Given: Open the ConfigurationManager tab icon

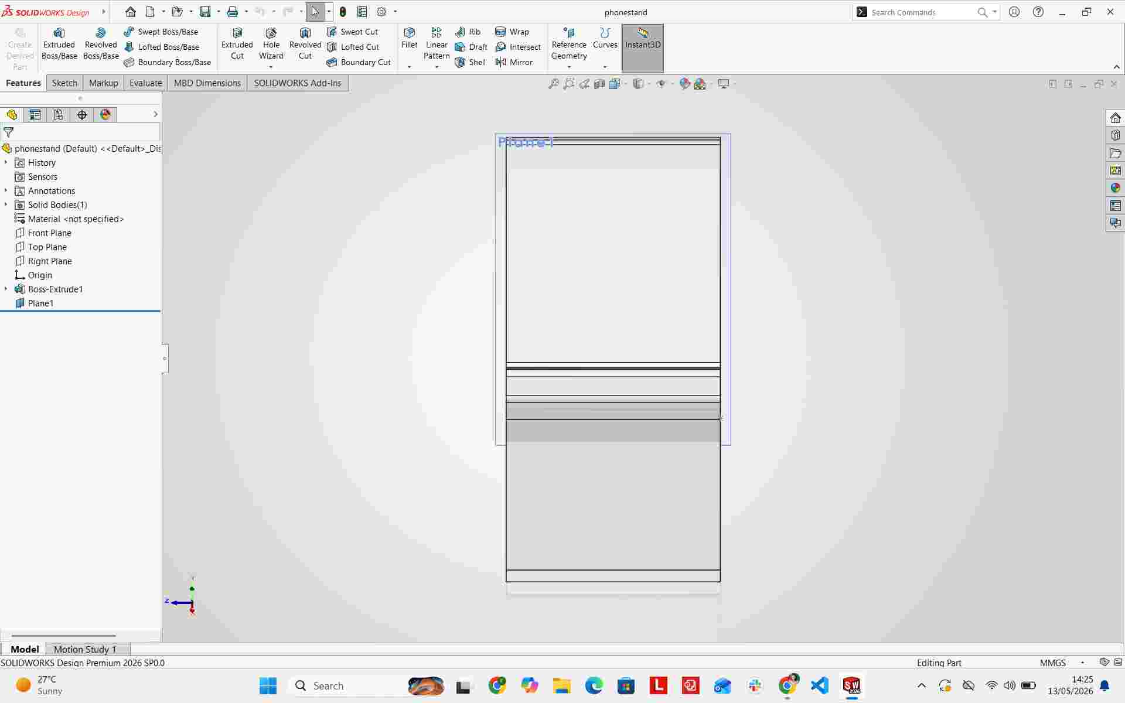Looking at the screenshot, I should coord(59,115).
